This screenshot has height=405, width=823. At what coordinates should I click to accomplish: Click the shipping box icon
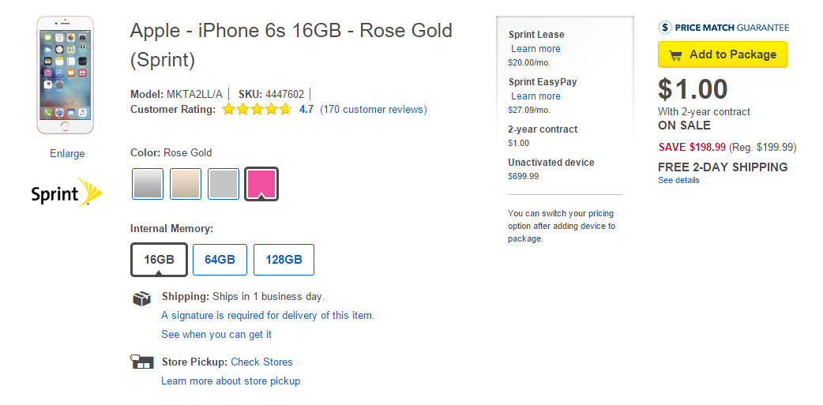pos(141,298)
